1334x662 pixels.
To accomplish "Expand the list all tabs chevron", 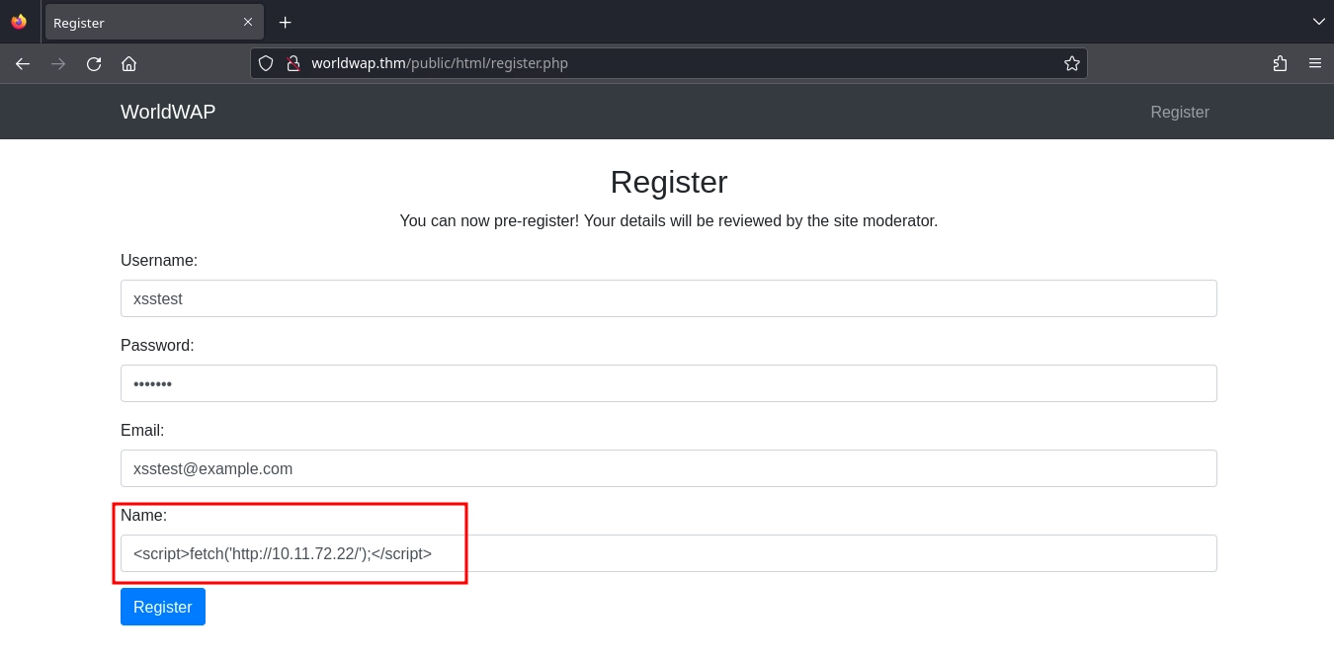I will pos(1318,22).
